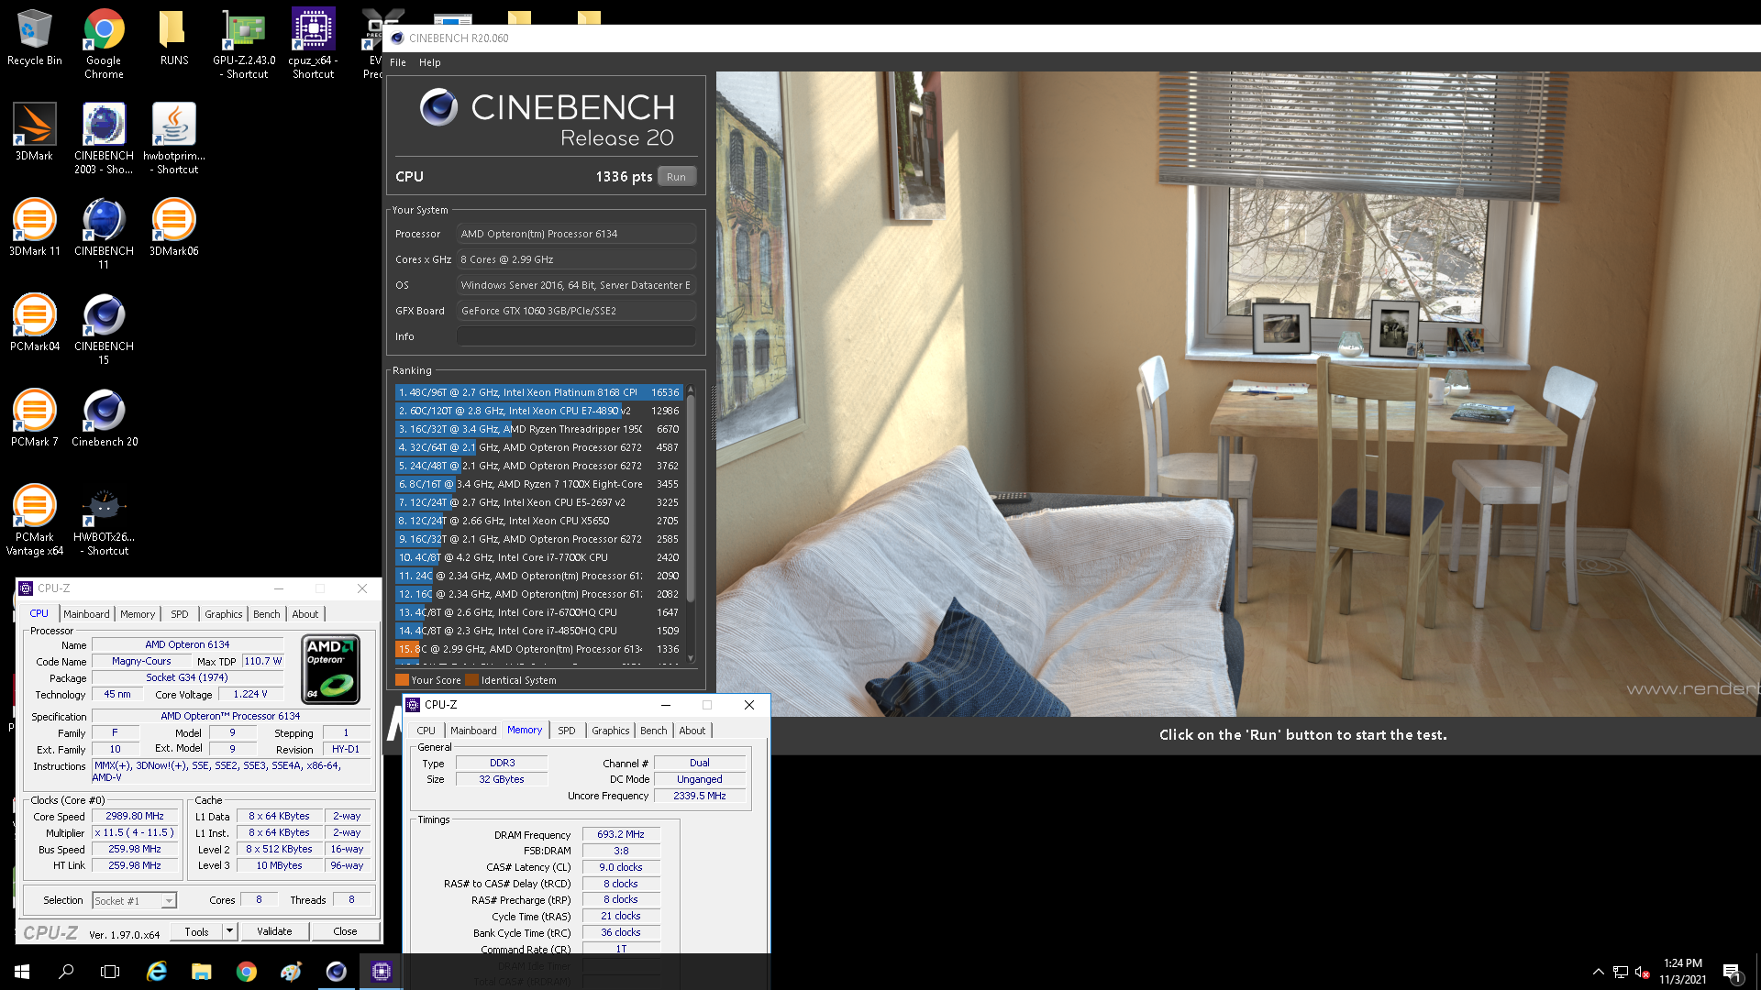Open Graphics tab in left CPU-Z window

224,614
